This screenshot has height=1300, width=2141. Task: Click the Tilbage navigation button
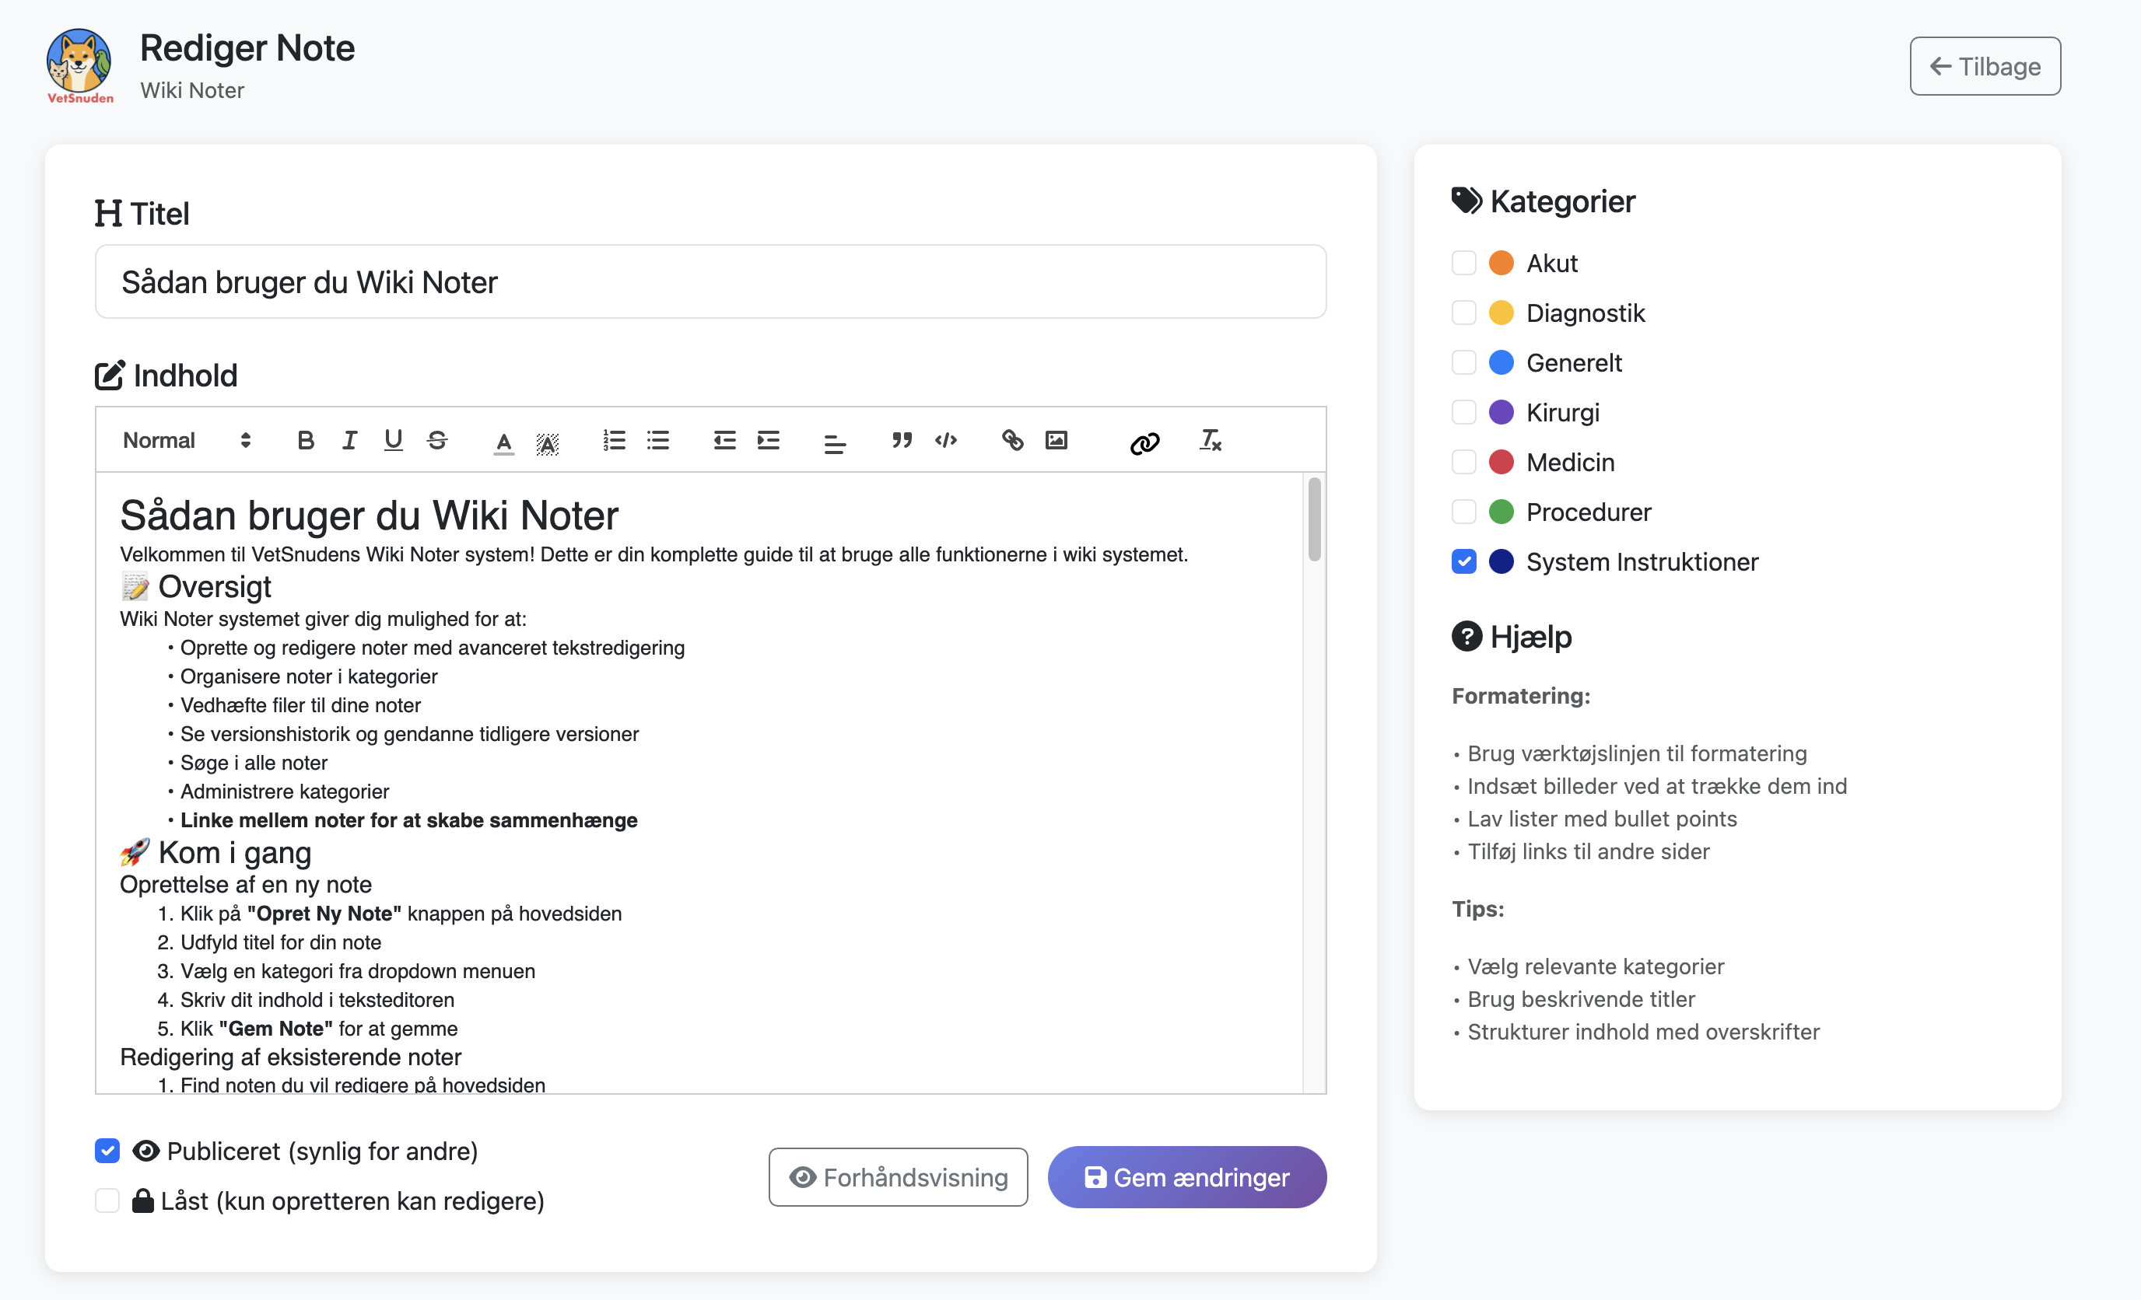(1985, 66)
